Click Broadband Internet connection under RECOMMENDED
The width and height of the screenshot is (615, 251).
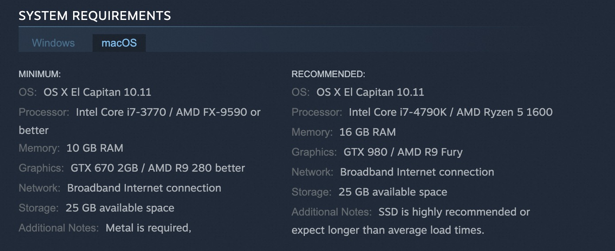[x=417, y=172]
